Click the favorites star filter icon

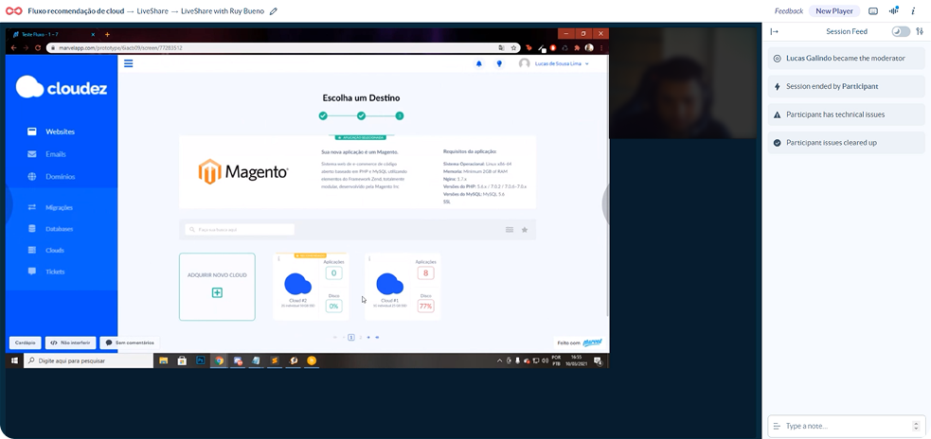click(525, 230)
